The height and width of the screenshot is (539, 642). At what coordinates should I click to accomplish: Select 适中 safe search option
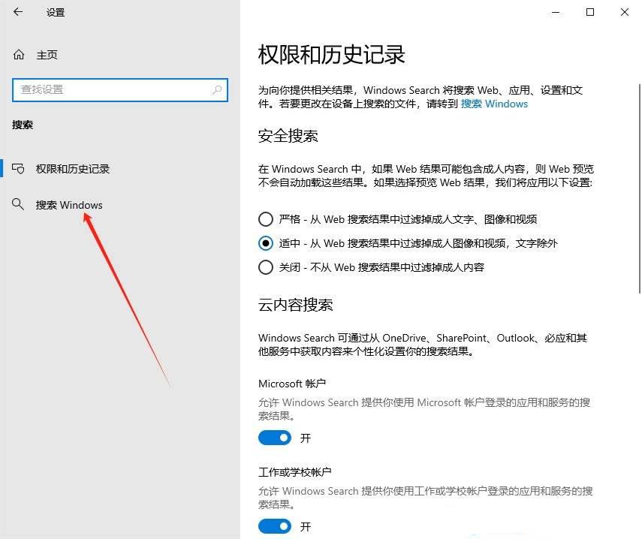point(266,243)
